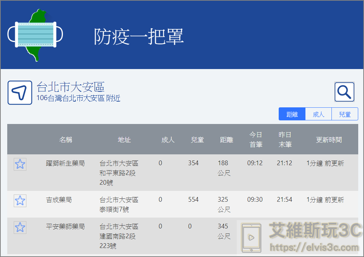The image size is (364, 257).
Task: Click the 名稱 column header
Action: click(x=65, y=140)
